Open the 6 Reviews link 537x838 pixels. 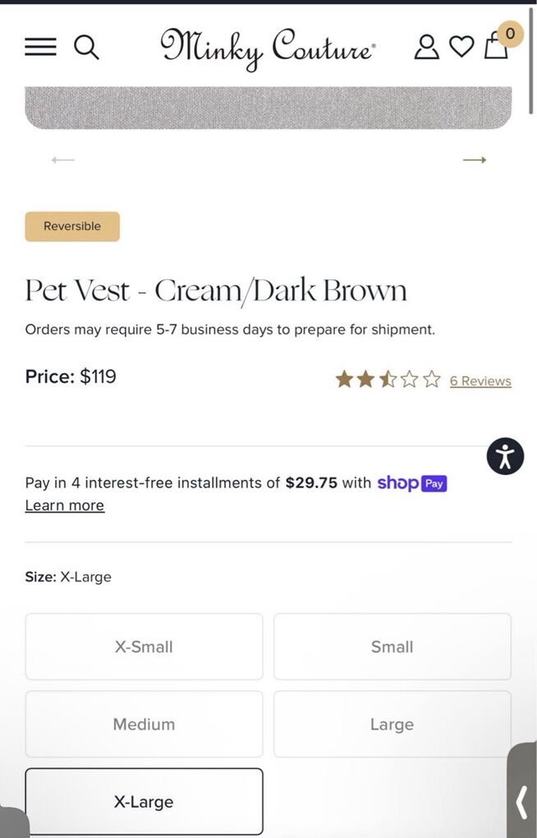click(x=480, y=381)
